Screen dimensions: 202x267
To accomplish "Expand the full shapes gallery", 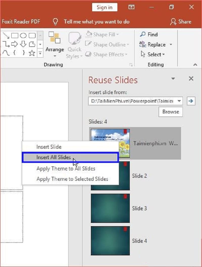I will point(40,53).
